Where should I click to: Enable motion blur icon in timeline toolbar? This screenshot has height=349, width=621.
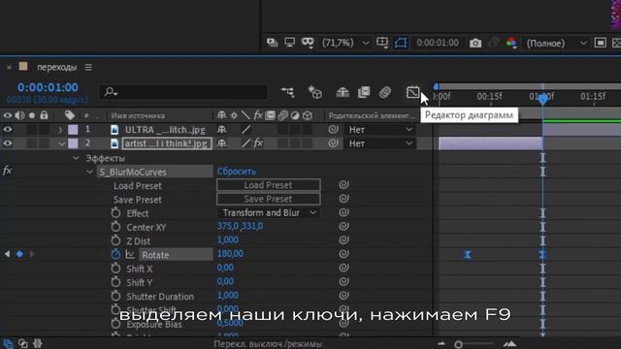click(385, 92)
